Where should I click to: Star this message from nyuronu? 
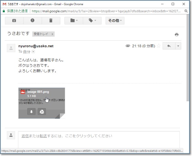pos(159,46)
